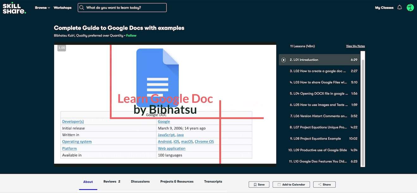Viewport: 417px width, 193px height.
Task: Select lesson L03 How to share Google Files
Action: click(319, 82)
